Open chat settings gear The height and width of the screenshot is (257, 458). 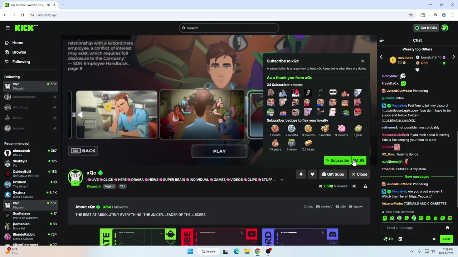pyautogui.click(x=434, y=239)
